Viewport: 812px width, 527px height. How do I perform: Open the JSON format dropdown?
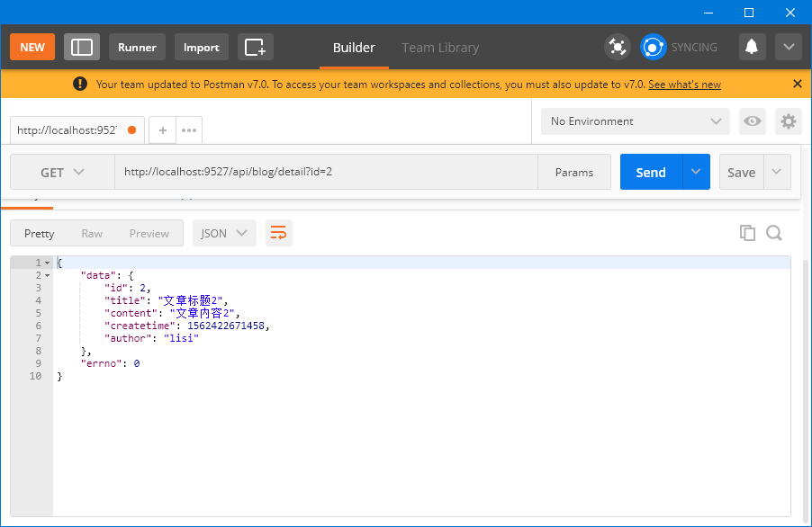point(224,233)
